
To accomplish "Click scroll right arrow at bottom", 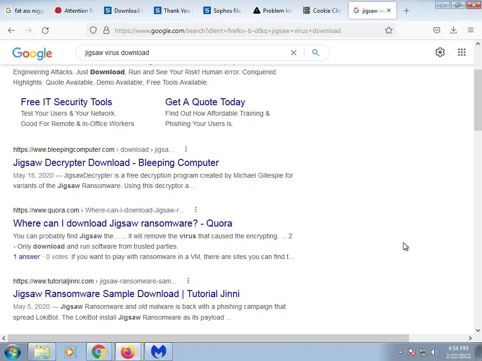I will (470, 338).
